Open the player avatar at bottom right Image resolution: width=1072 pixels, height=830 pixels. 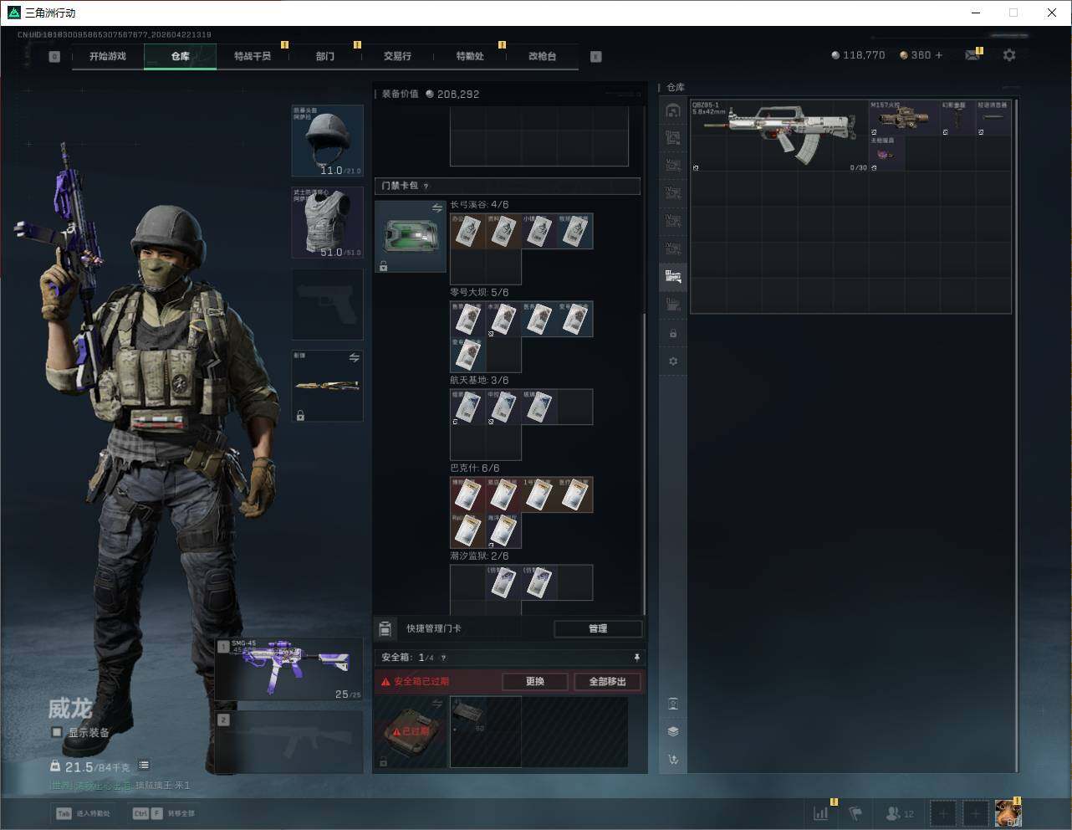coord(1008,812)
